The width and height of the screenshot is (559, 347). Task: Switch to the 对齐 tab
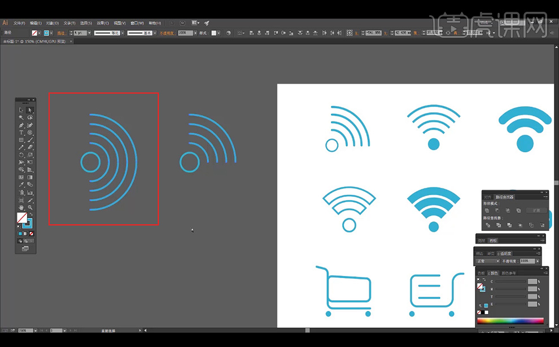click(x=487, y=197)
